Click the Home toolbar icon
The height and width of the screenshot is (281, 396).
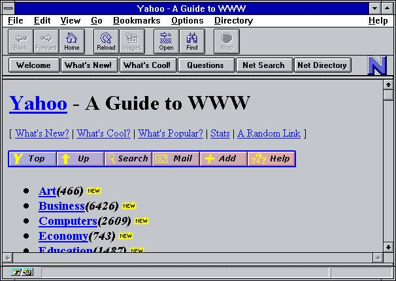[72, 41]
